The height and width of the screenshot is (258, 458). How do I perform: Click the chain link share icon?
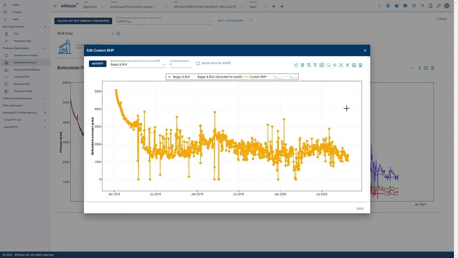(x=439, y=6)
